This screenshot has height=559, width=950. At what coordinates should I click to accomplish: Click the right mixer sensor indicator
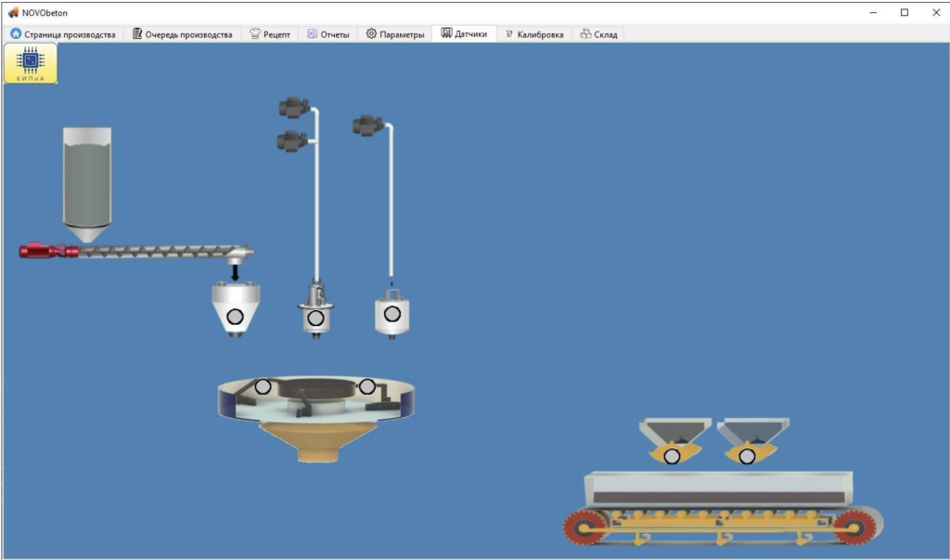(x=367, y=386)
